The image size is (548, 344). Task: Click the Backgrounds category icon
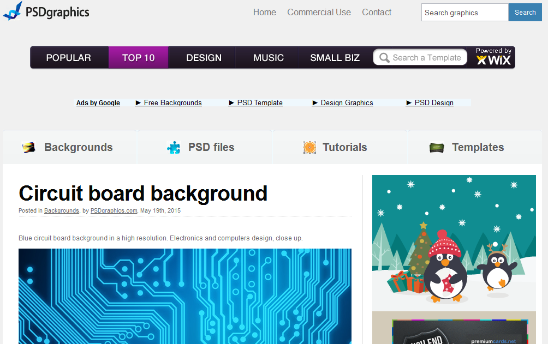pyautogui.click(x=29, y=147)
